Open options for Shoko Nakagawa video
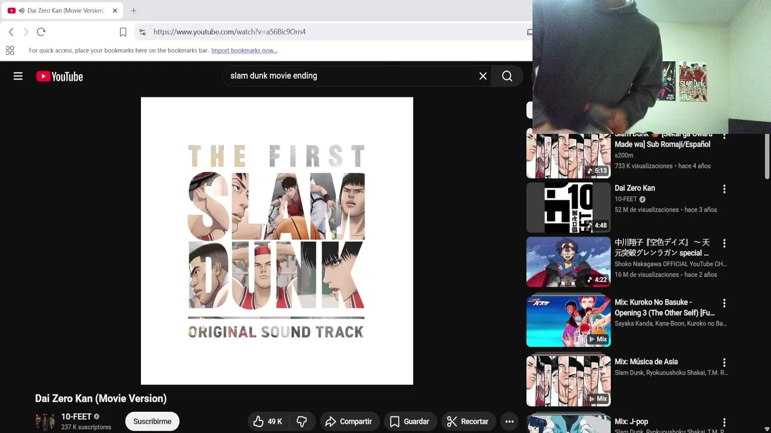Image resolution: width=771 pixels, height=433 pixels. (x=724, y=244)
